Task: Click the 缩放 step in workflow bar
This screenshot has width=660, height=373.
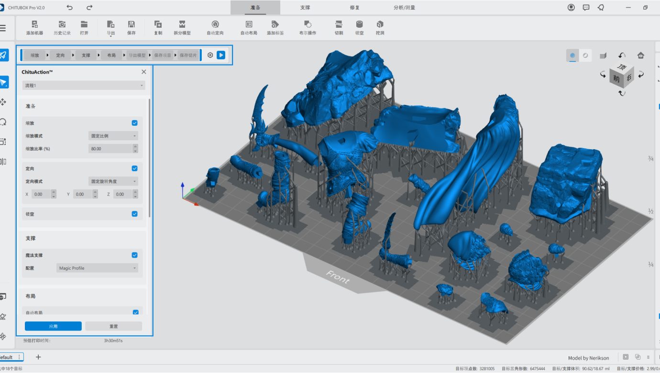Action: [x=35, y=55]
